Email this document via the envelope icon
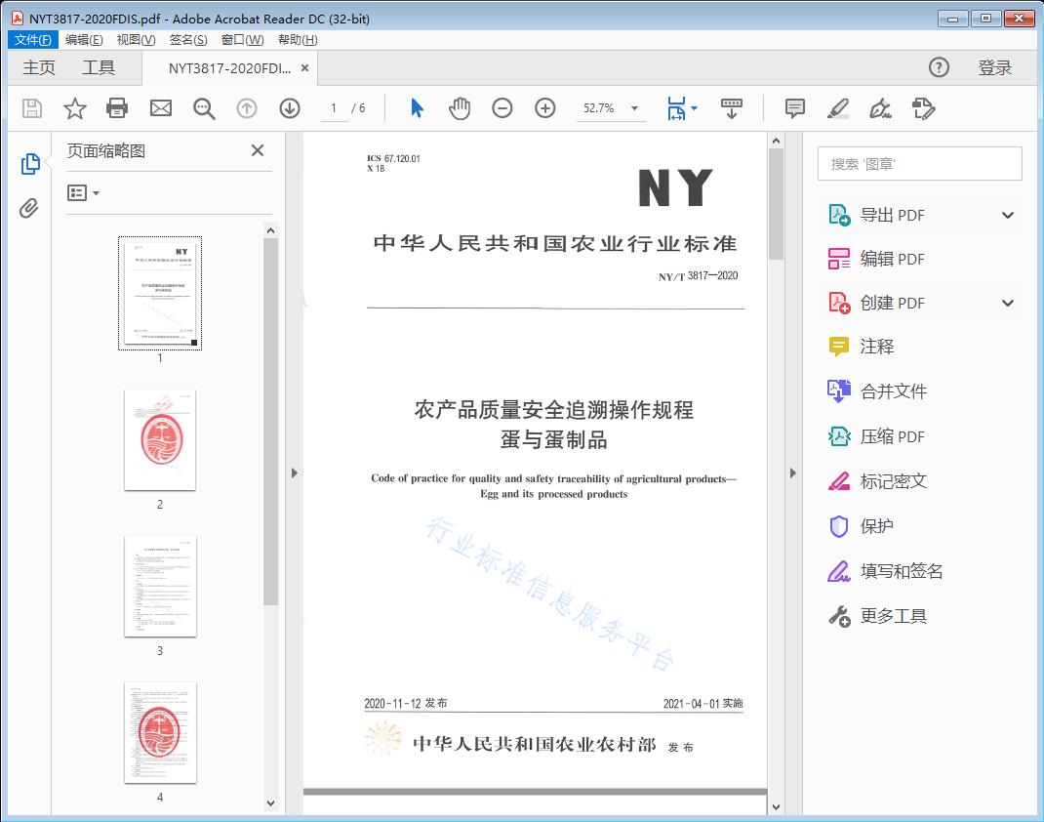The image size is (1044, 822). pos(160,108)
